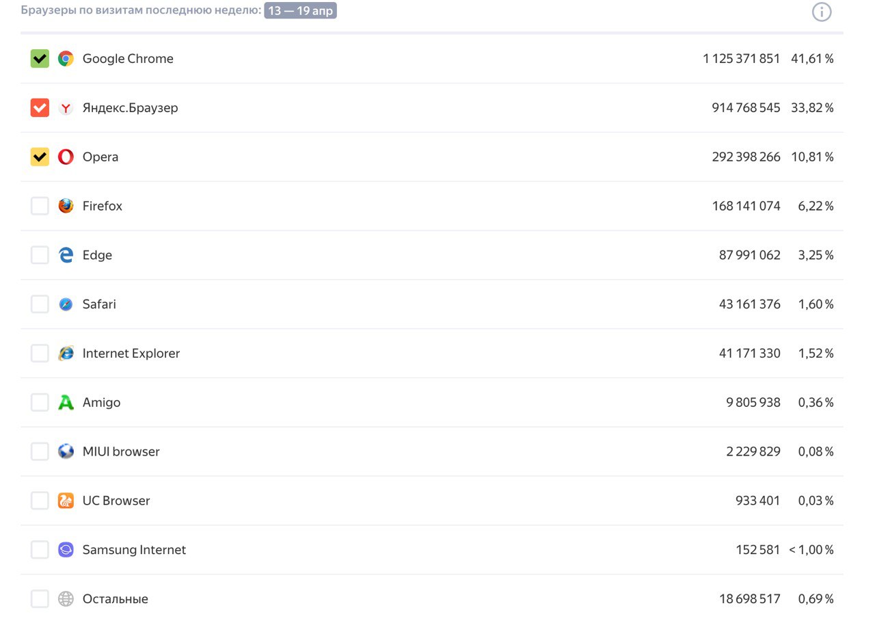Click the visits value 152 581
The width and height of the screenshot is (875, 621).
pos(758,550)
